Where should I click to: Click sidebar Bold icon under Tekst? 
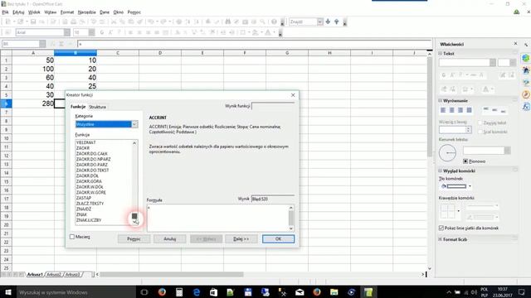(444, 75)
